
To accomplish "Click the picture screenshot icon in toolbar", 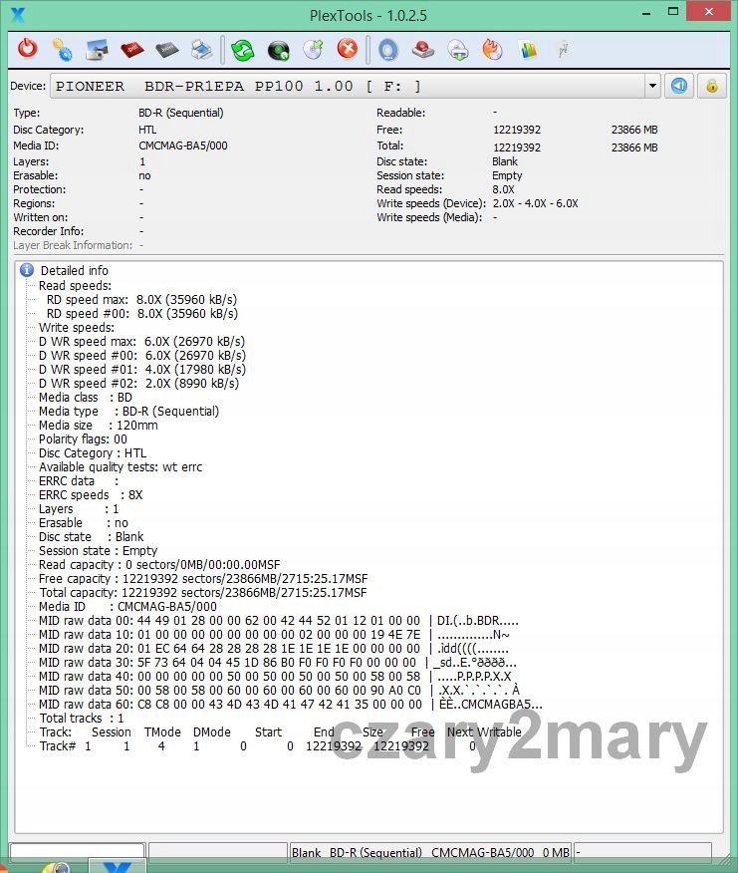I will 97,49.
